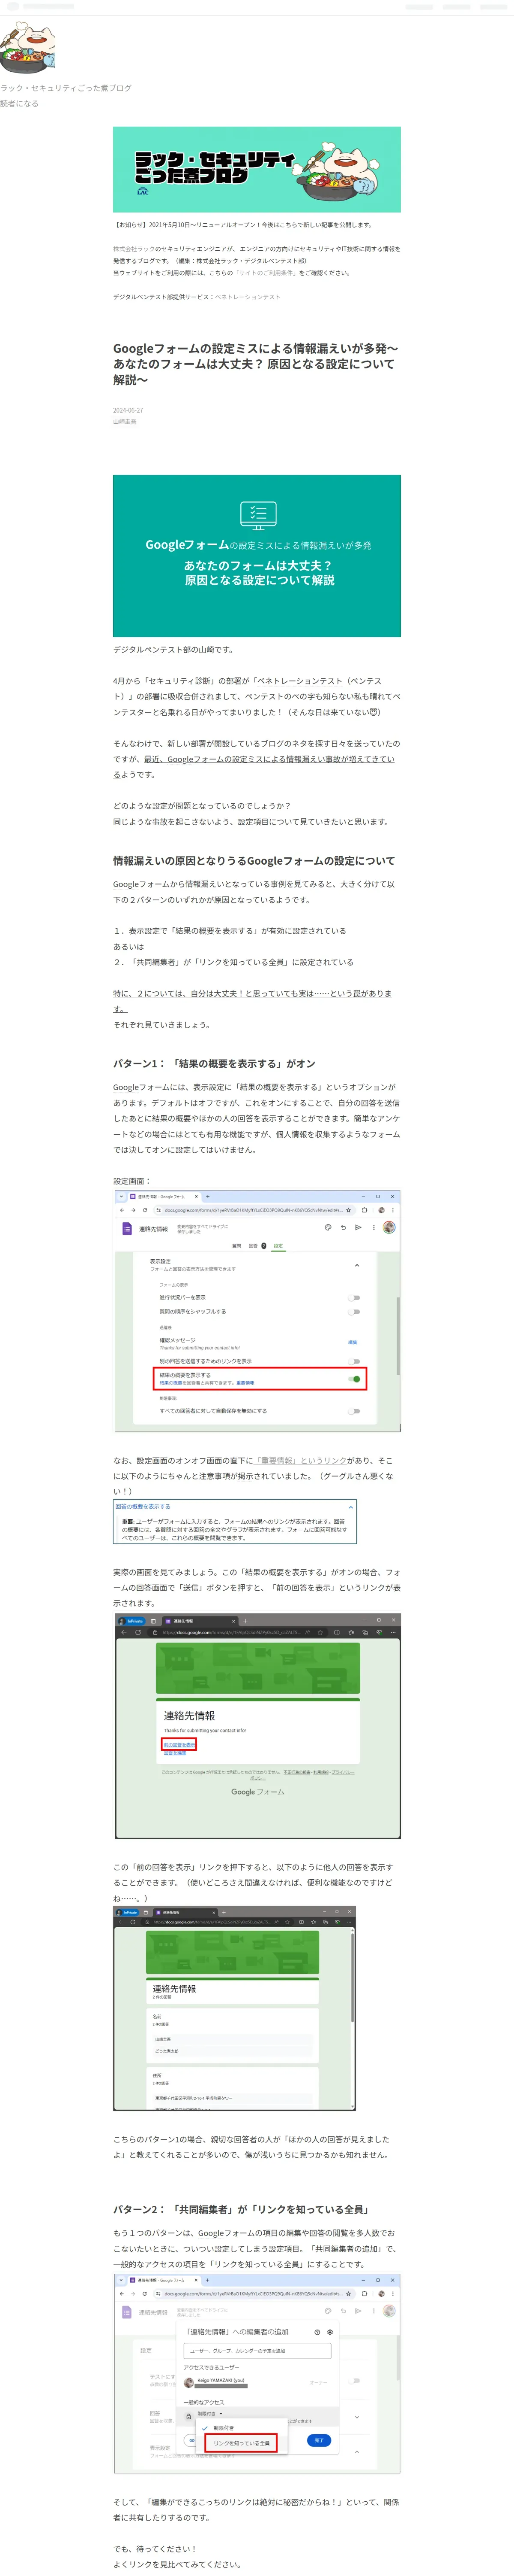
Task: Click the article title about Googleフォームの設定ミス
Action: click(x=256, y=364)
